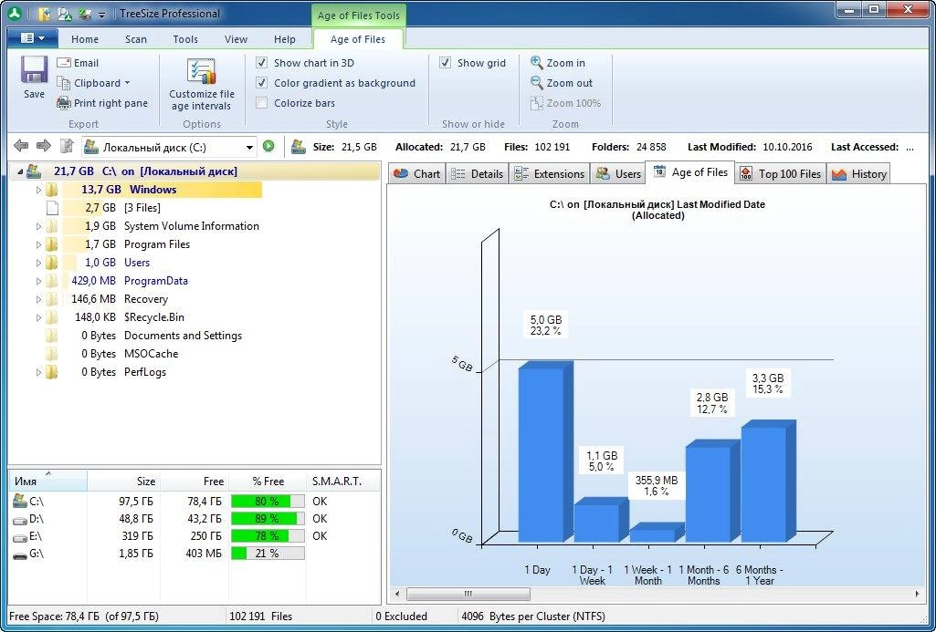Click the Save floppy disk icon
The image size is (936, 632).
[34, 70]
